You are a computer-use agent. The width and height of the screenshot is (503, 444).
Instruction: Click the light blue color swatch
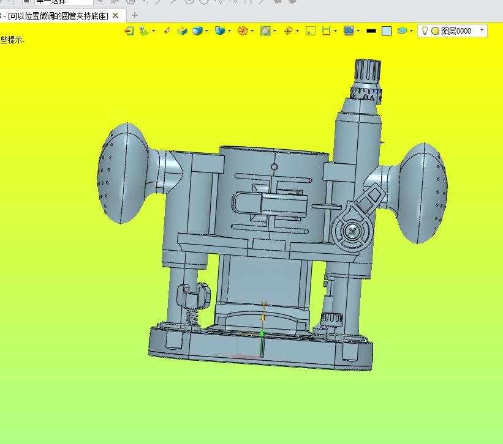(387, 31)
